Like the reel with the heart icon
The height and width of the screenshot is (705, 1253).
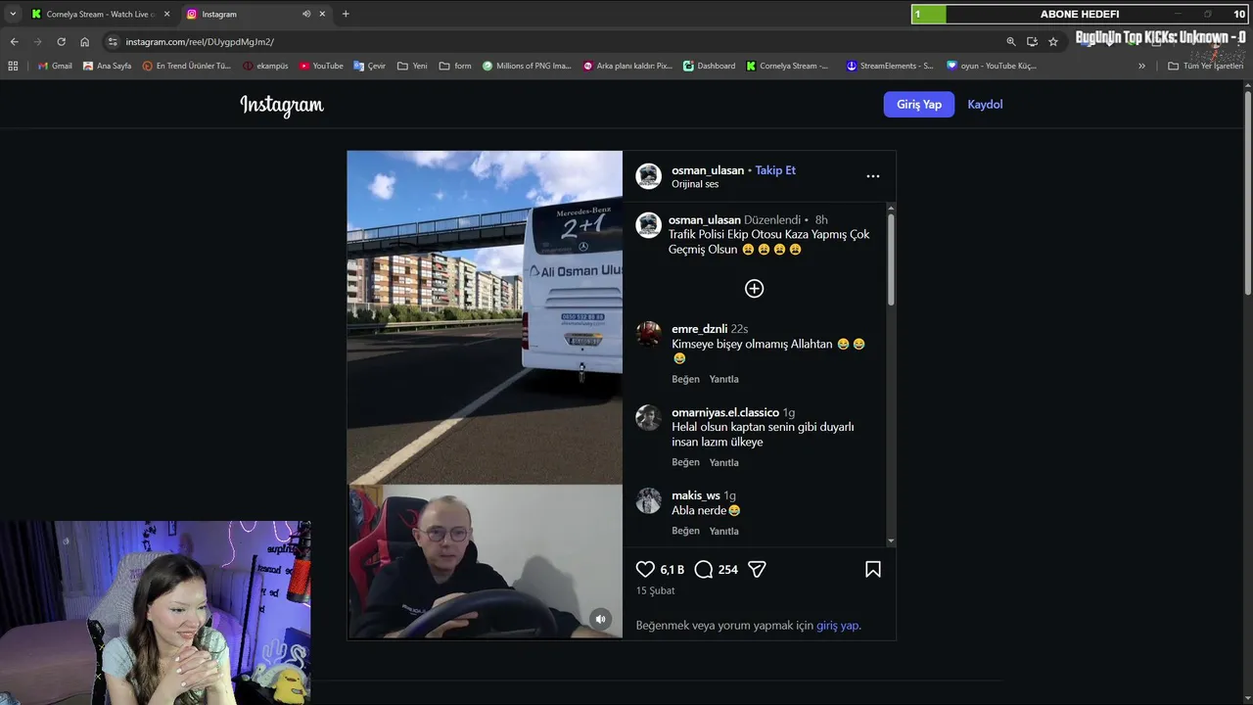[x=645, y=569]
